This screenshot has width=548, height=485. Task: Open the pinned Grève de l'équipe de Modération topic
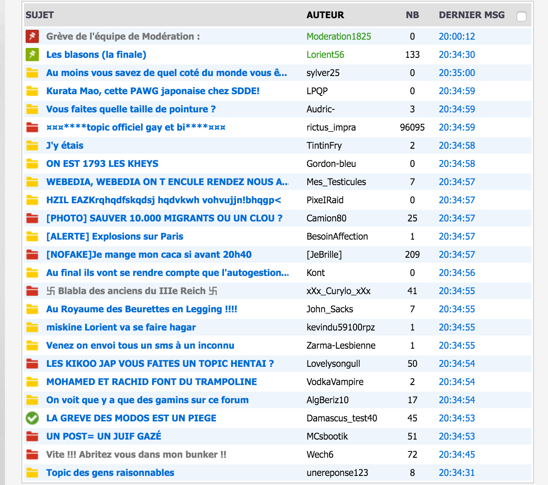tap(123, 36)
